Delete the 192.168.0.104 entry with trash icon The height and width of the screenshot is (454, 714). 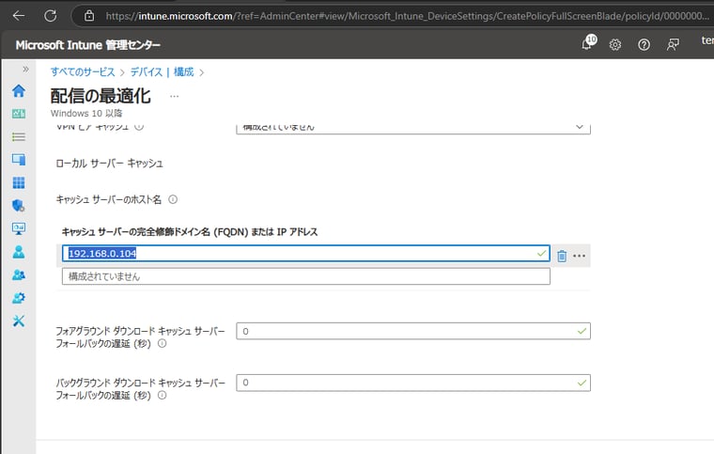[562, 256]
